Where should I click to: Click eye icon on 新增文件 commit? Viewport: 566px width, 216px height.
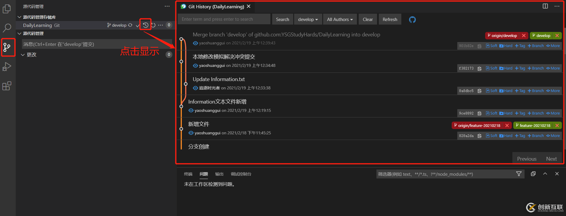(x=191, y=133)
